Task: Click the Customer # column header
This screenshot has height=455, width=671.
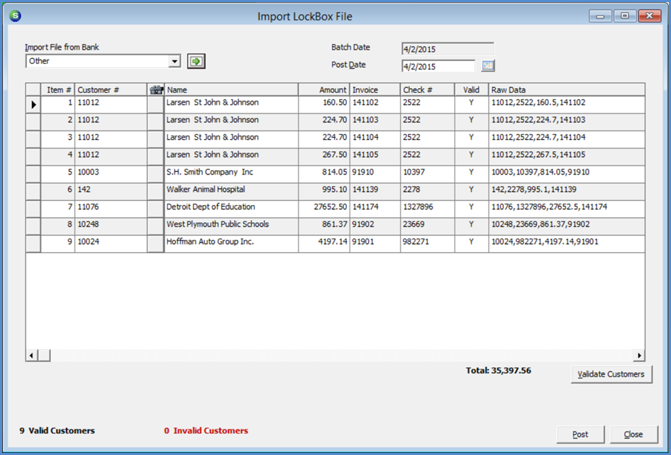Action: pos(111,90)
